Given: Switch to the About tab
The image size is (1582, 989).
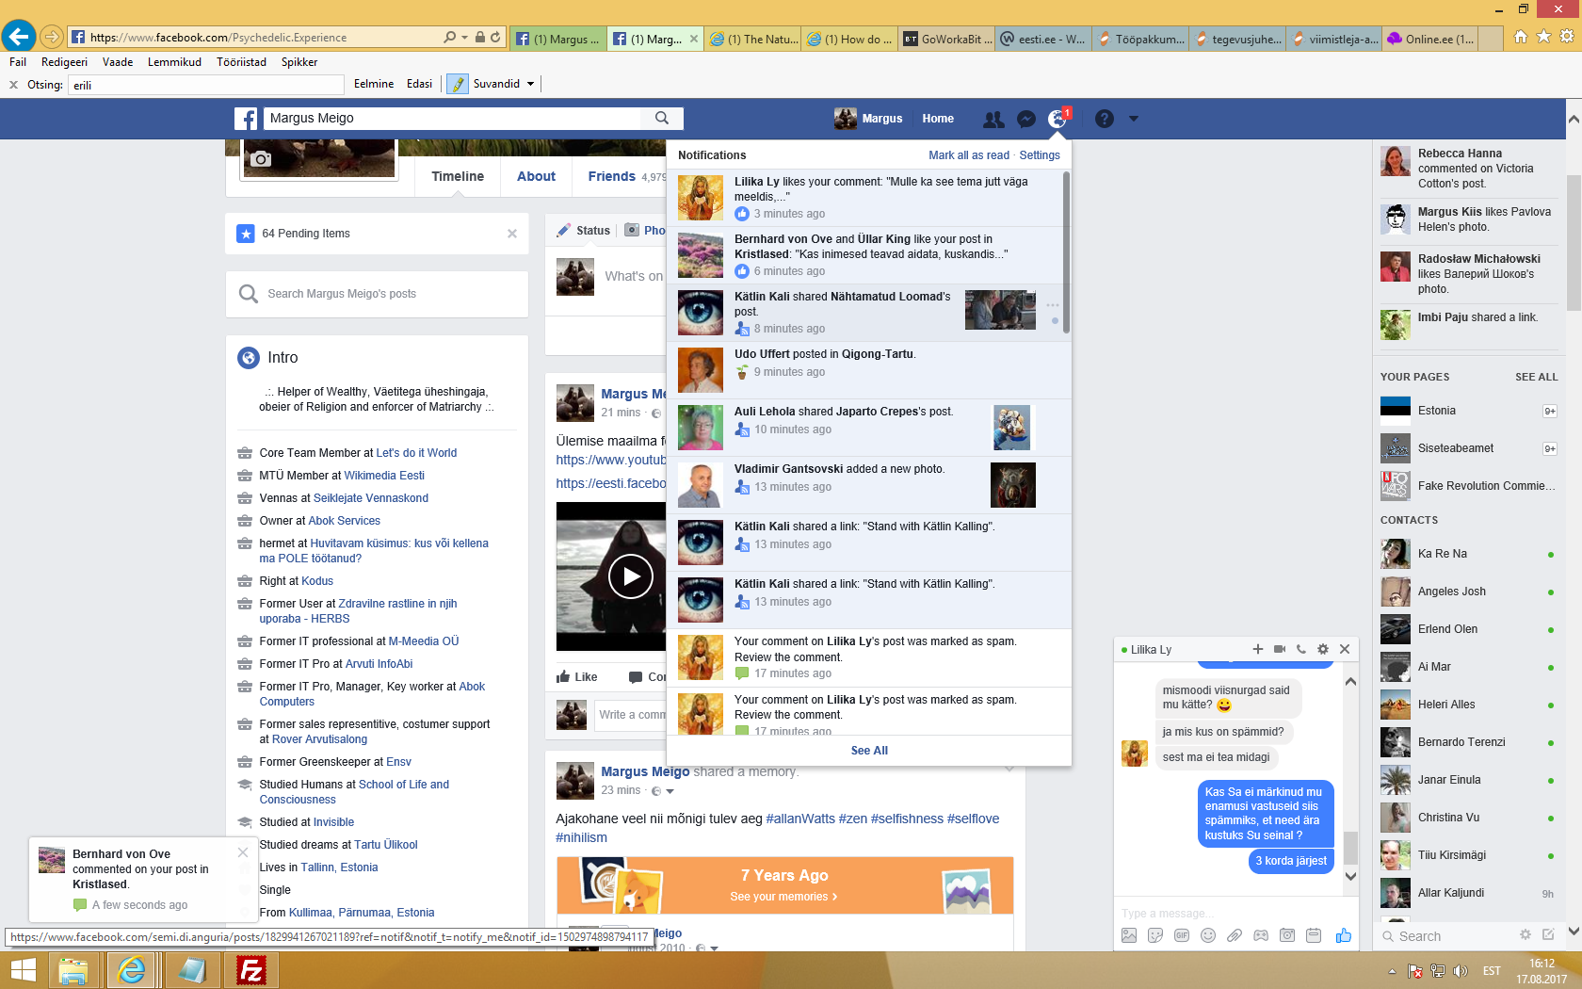Looking at the screenshot, I should coord(536,176).
